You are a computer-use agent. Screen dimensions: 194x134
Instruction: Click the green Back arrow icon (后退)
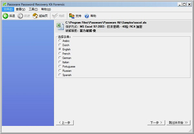click(x=5, y=16)
